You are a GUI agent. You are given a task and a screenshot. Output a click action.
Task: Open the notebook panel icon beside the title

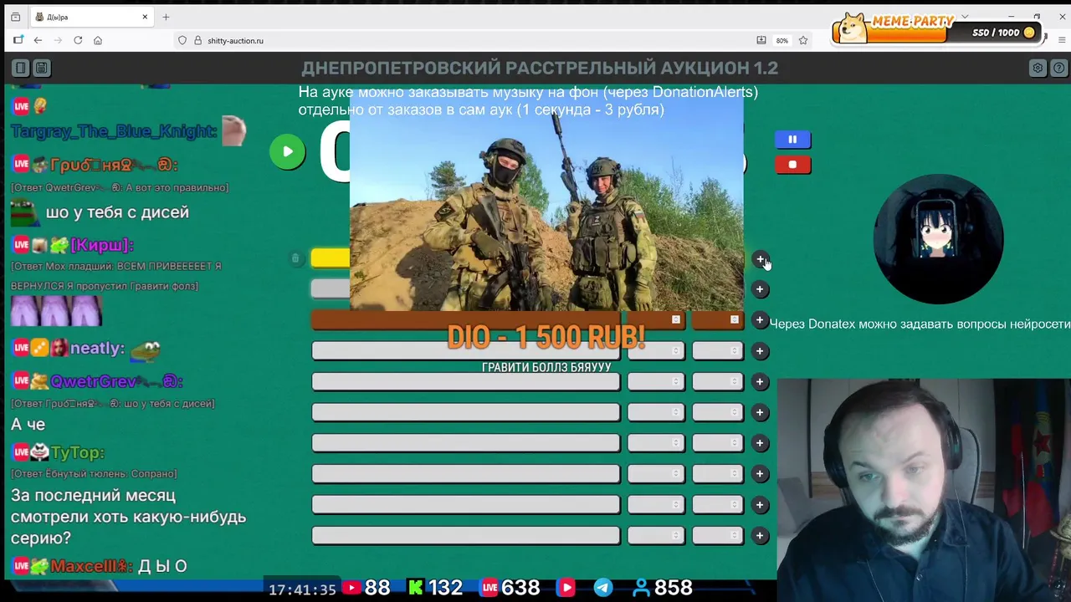(x=21, y=68)
